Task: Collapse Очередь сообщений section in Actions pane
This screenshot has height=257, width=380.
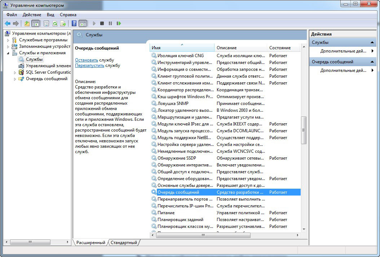Action: [372, 62]
